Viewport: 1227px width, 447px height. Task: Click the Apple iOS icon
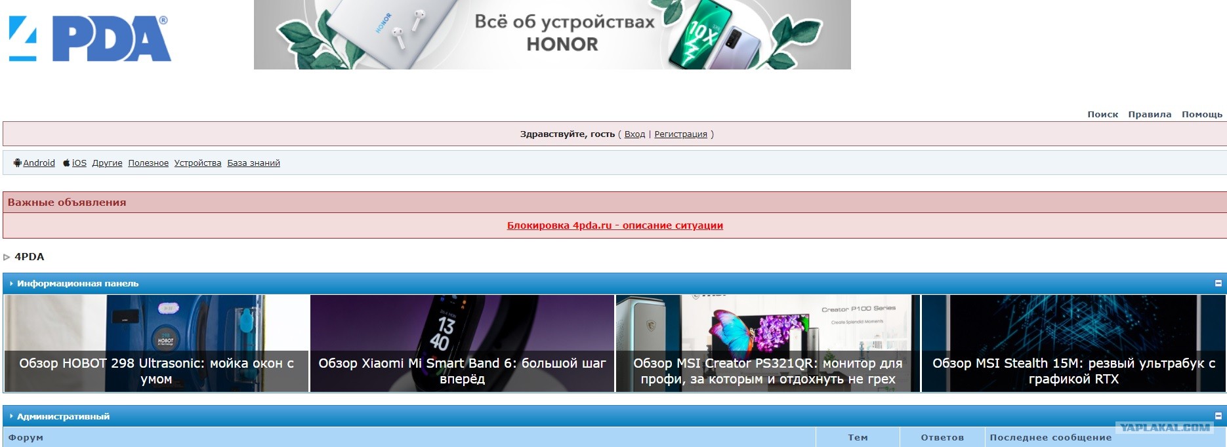pyautogui.click(x=66, y=163)
